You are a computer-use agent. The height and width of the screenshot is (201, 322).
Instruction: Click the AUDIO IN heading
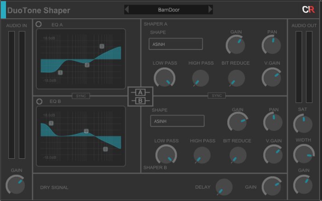click(17, 26)
